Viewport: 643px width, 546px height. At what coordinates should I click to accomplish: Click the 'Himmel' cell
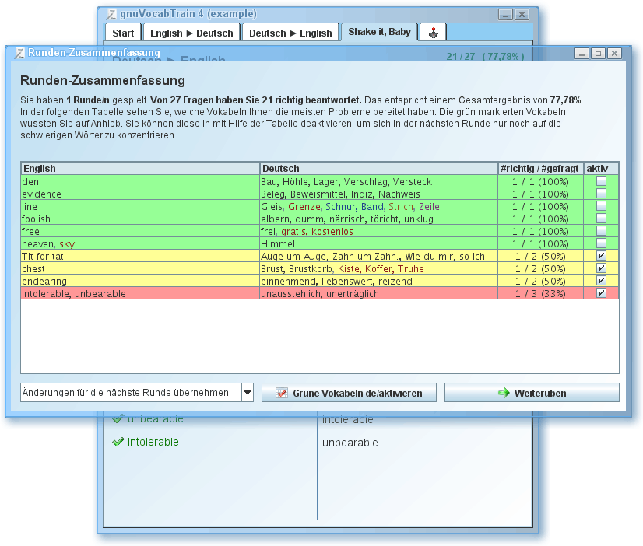point(379,243)
